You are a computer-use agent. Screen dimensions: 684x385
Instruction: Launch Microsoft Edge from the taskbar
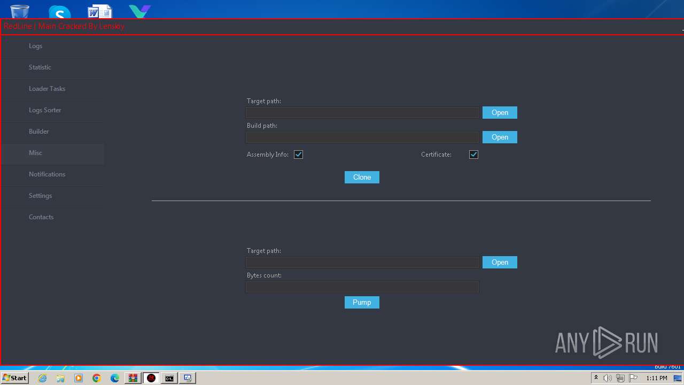click(x=115, y=378)
